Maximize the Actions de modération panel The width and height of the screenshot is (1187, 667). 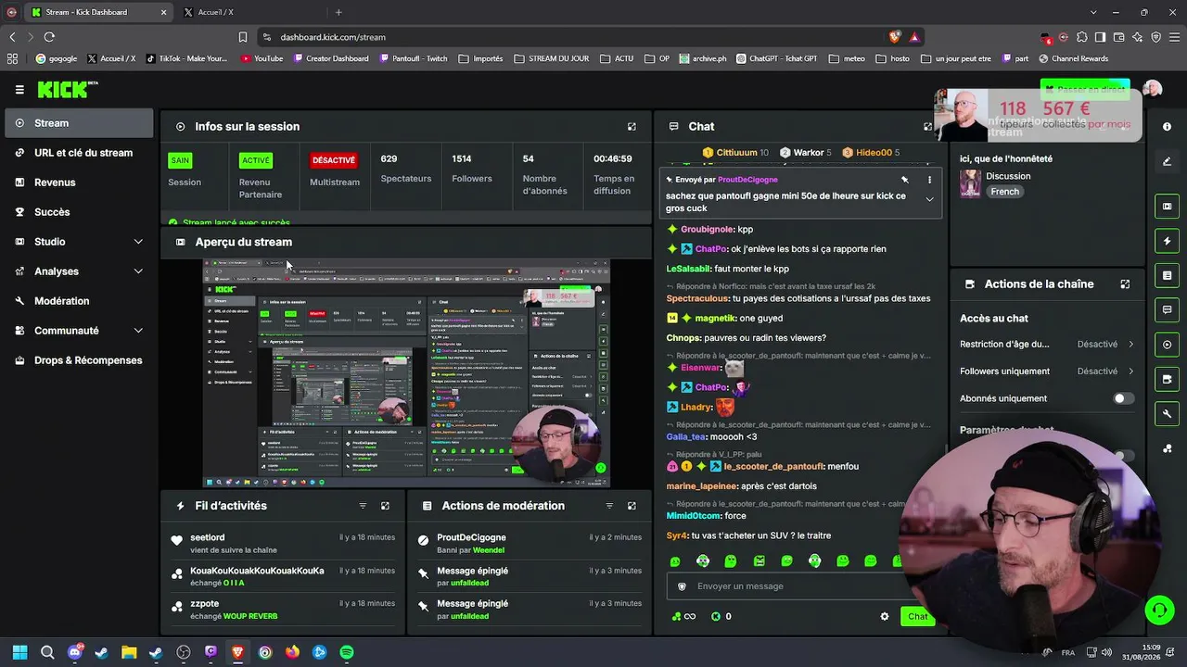[632, 506]
